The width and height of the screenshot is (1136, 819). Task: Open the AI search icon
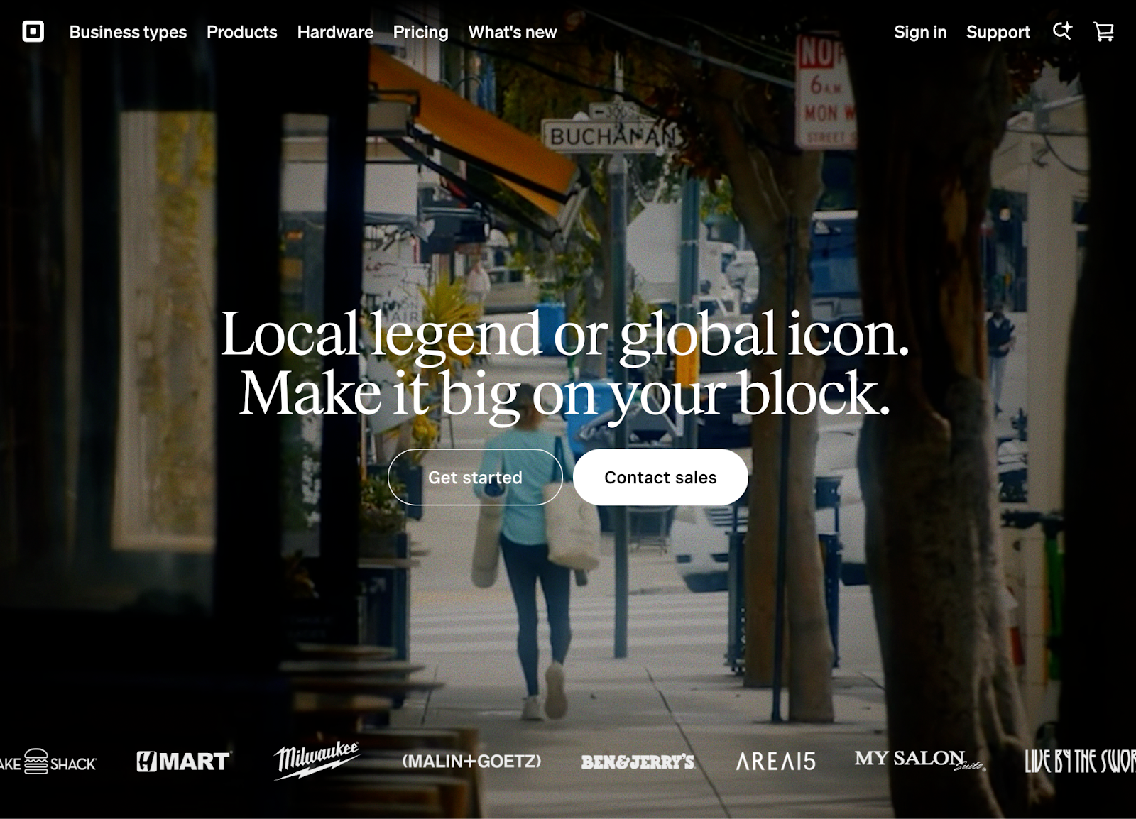coord(1061,31)
